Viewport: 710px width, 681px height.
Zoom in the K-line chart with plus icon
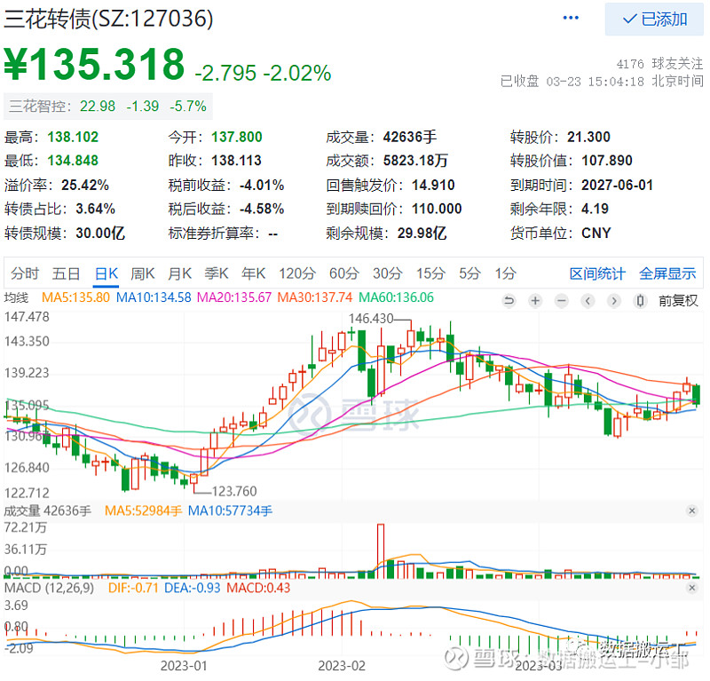535,300
